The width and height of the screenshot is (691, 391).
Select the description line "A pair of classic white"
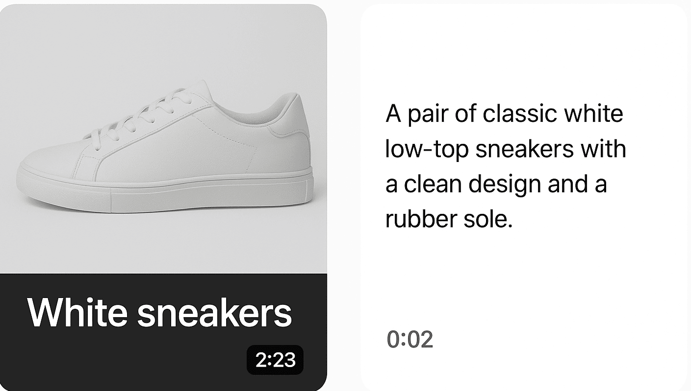504,114
